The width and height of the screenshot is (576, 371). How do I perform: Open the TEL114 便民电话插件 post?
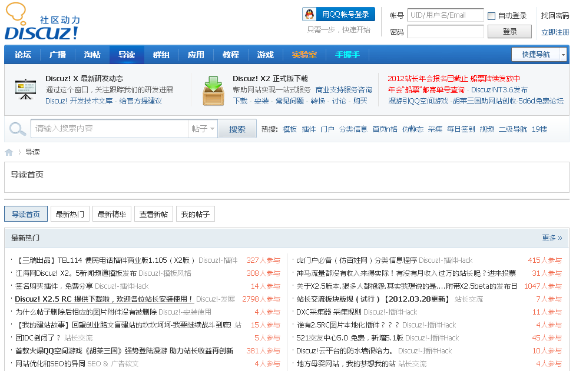105,260
